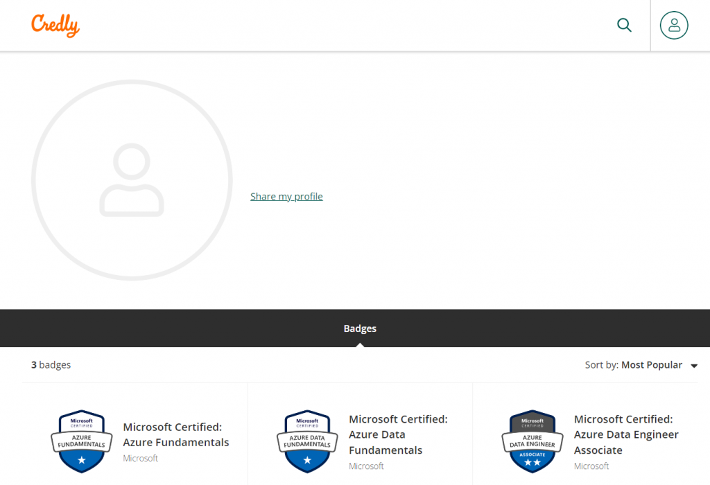Click the profile avatar placeholder
Screen dimensions: 710x485
click(x=132, y=180)
